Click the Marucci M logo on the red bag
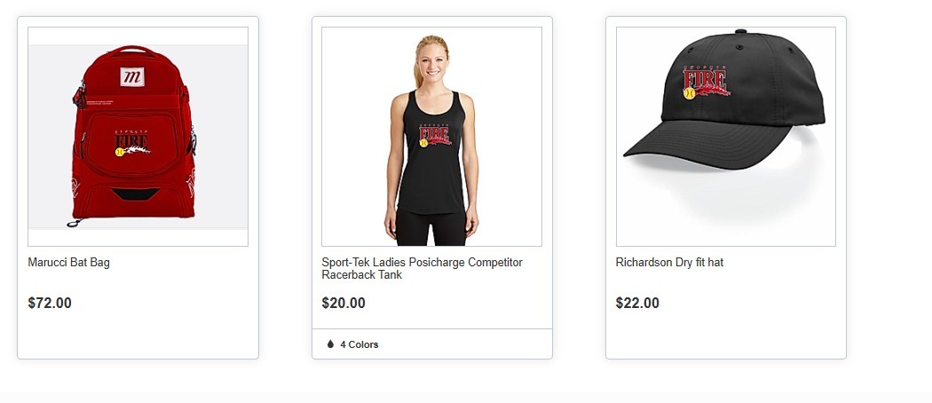 (x=132, y=76)
